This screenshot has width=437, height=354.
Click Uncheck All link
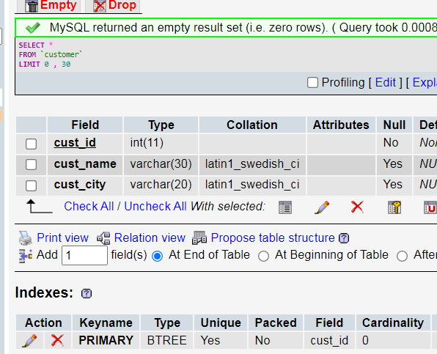(x=155, y=207)
